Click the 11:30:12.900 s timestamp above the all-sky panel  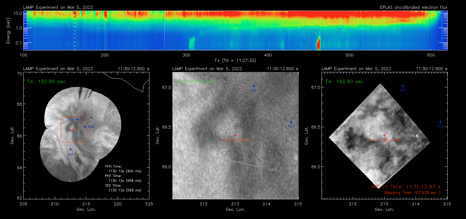(133, 69)
